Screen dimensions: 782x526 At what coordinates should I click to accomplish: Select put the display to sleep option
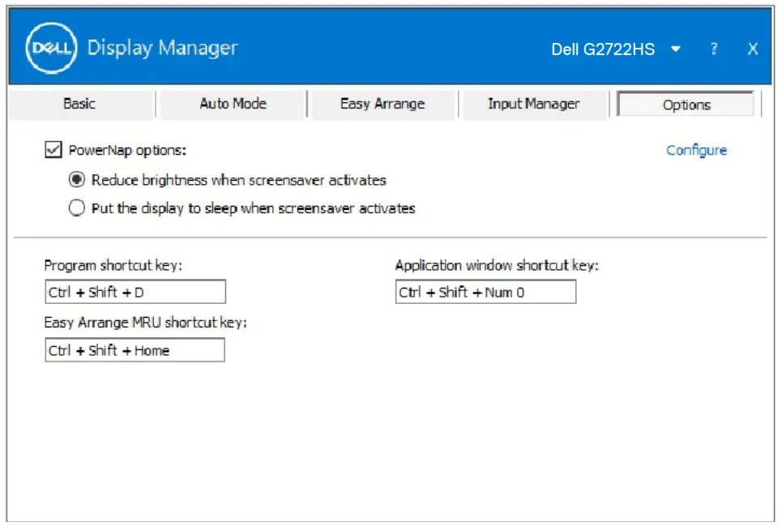[77, 208]
